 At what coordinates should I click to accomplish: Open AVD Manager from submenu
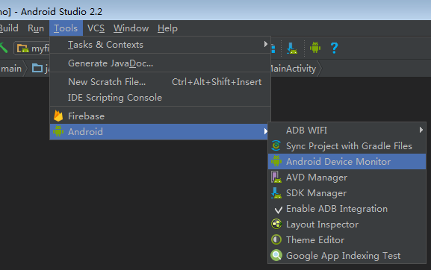coord(347,178)
